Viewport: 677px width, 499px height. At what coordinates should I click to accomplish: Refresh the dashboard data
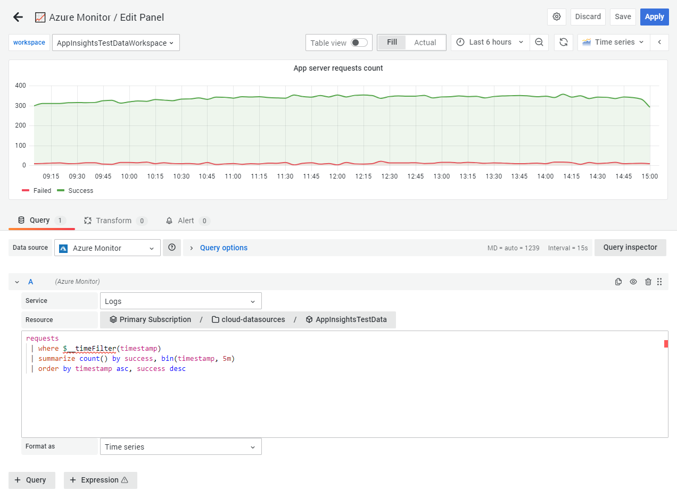pyautogui.click(x=563, y=43)
